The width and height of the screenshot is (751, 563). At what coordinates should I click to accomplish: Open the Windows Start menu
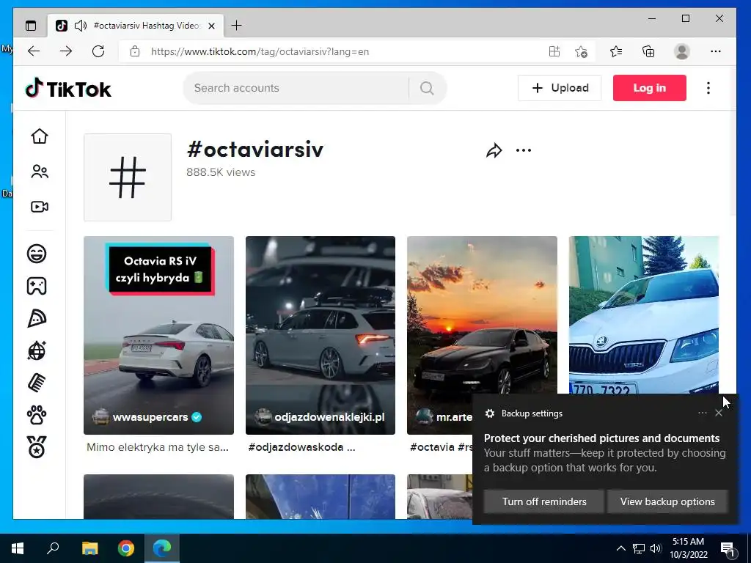[18, 548]
